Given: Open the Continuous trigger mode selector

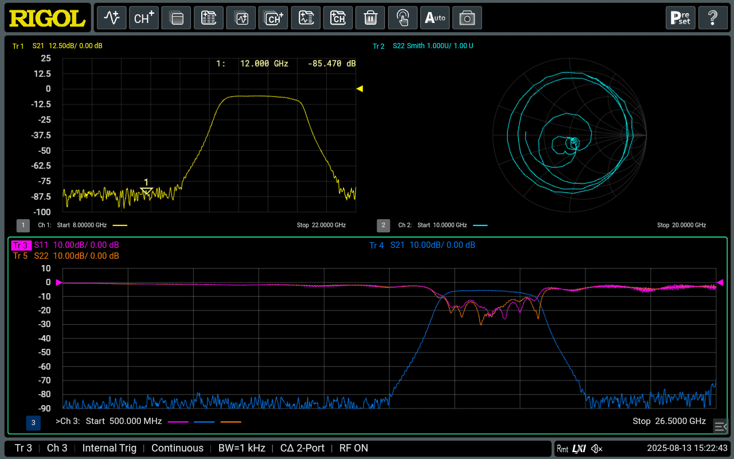Looking at the screenshot, I should pyautogui.click(x=177, y=448).
